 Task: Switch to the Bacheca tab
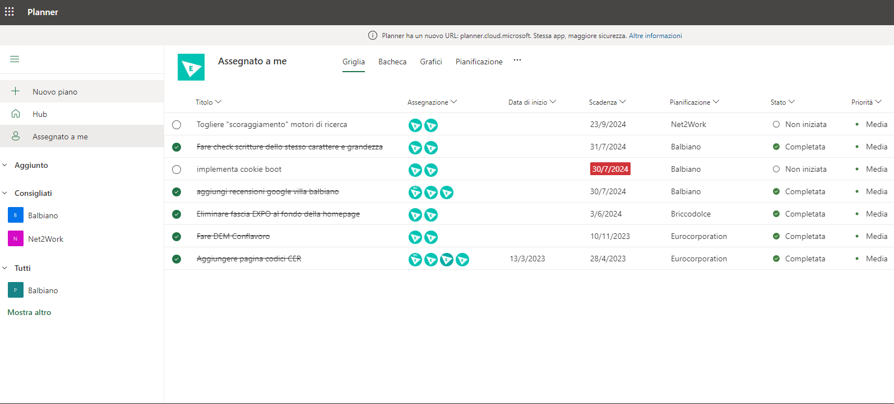click(x=392, y=62)
